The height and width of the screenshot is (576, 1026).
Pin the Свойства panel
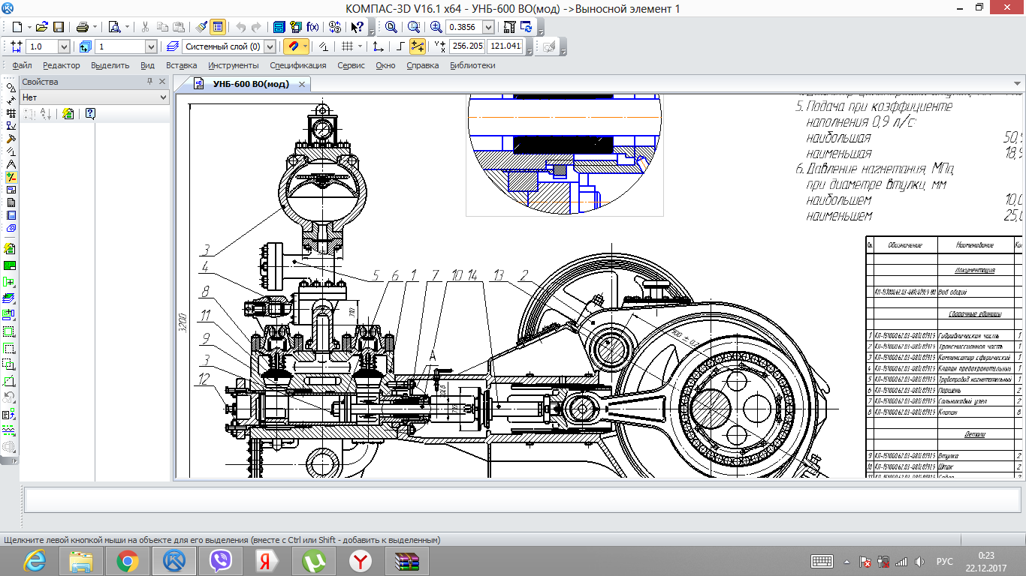coord(150,82)
